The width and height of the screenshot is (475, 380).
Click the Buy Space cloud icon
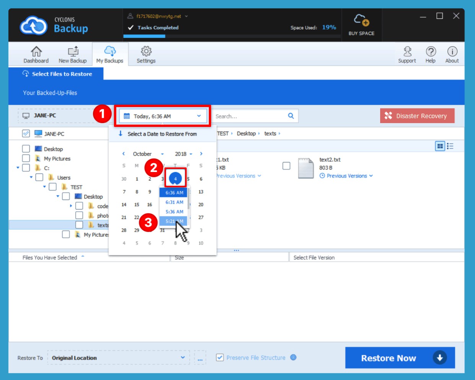click(x=361, y=20)
